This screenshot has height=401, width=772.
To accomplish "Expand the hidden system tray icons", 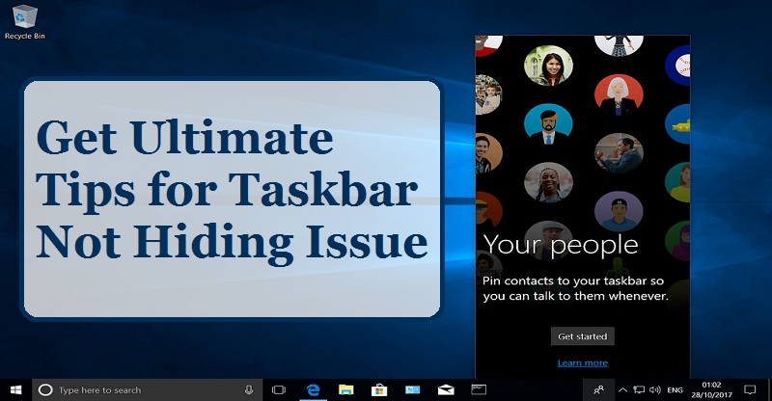I will [622, 390].
